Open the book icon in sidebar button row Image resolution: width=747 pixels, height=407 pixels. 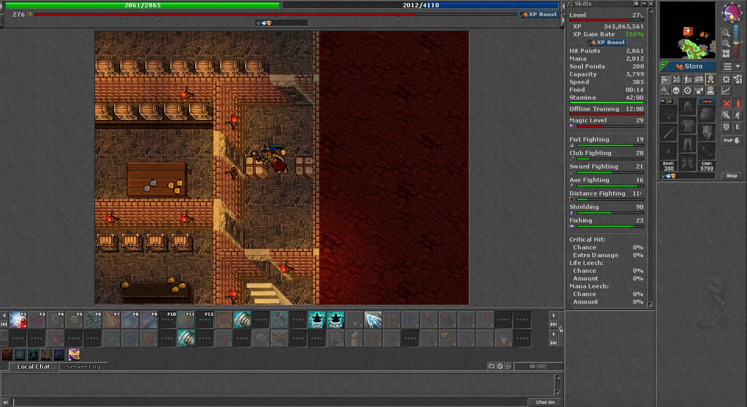pyautogui.click(x=699, y=79)
